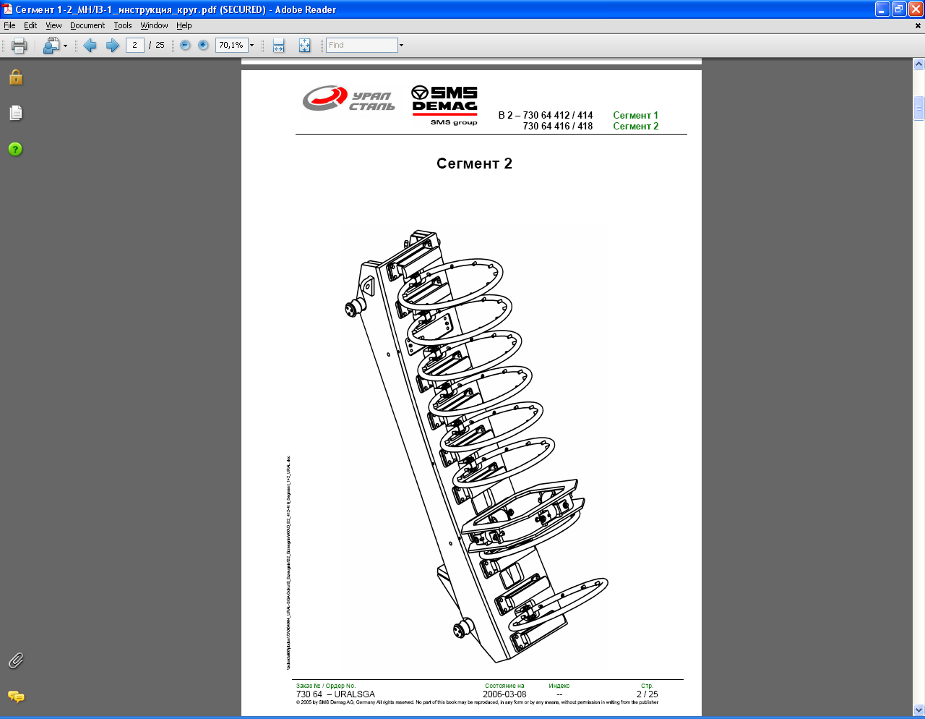
Task: Open the Attachments paperclip panel
Action: coord(16,660)
